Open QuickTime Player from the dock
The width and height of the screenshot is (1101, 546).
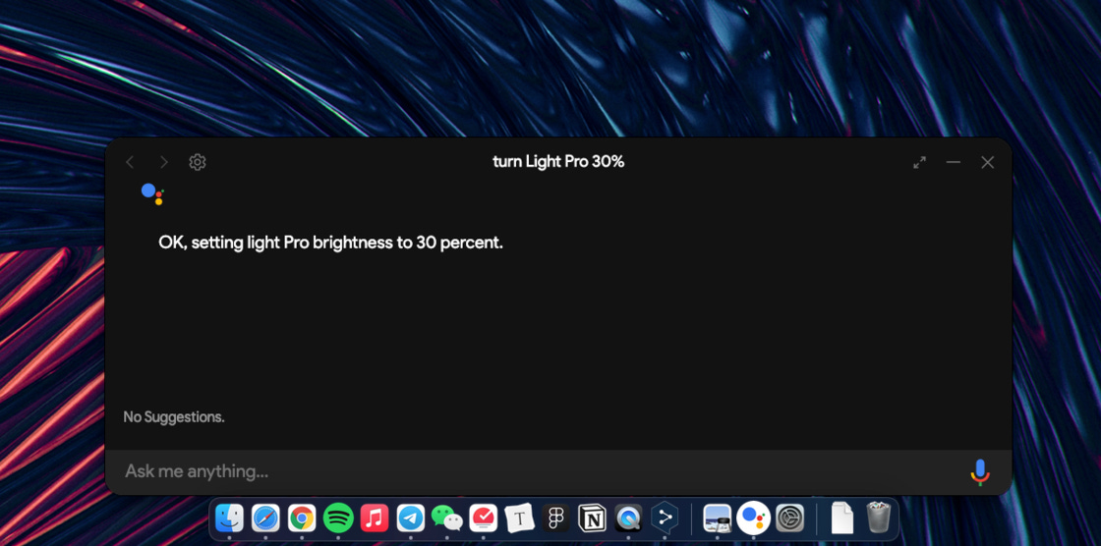[628, 519]
